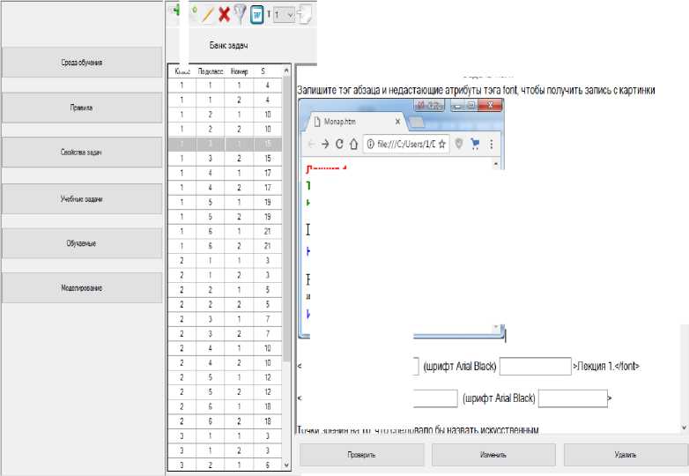Click the forward arrow in the pictured browser
This screenshot has height=476, width=689.
325,145
